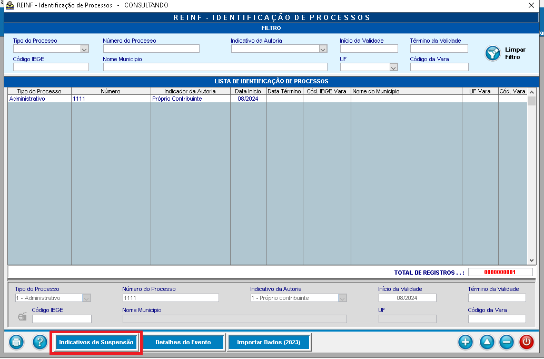The height and width of the screenshot is (359, 544).
Task: Click the 1111 number cell
Action: pos(111,99)
